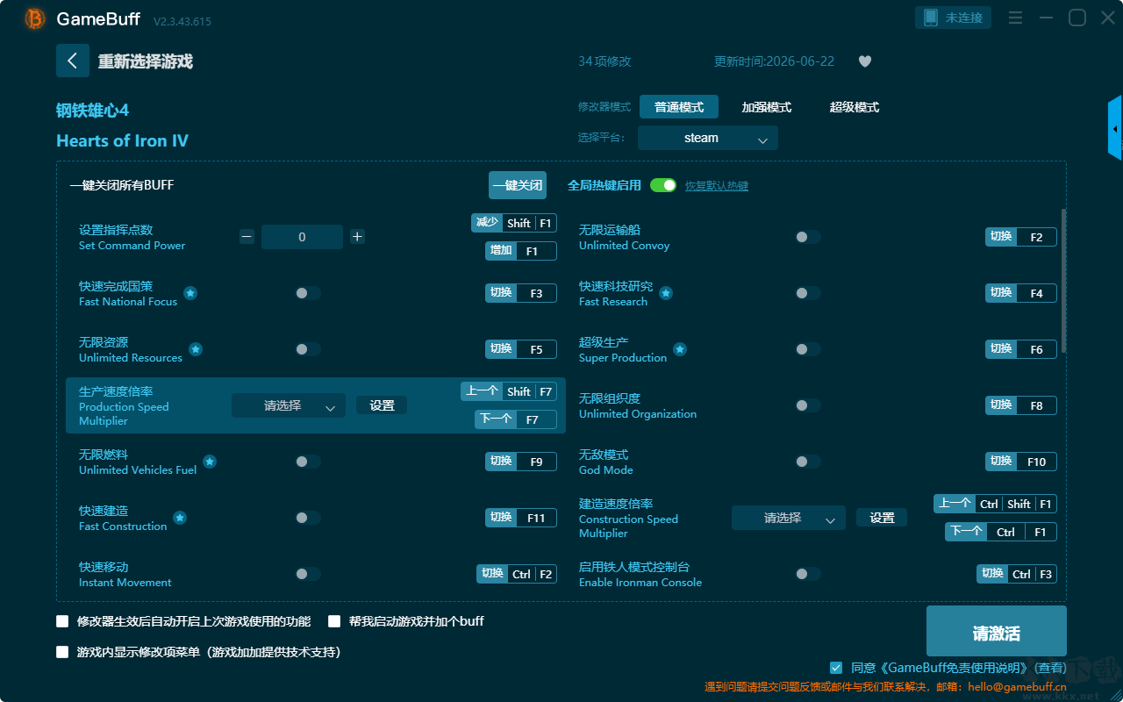This screenshot has width=1123, height=702.
Task: Check launch game and add buff checkbox
Action: coord(334,621)
